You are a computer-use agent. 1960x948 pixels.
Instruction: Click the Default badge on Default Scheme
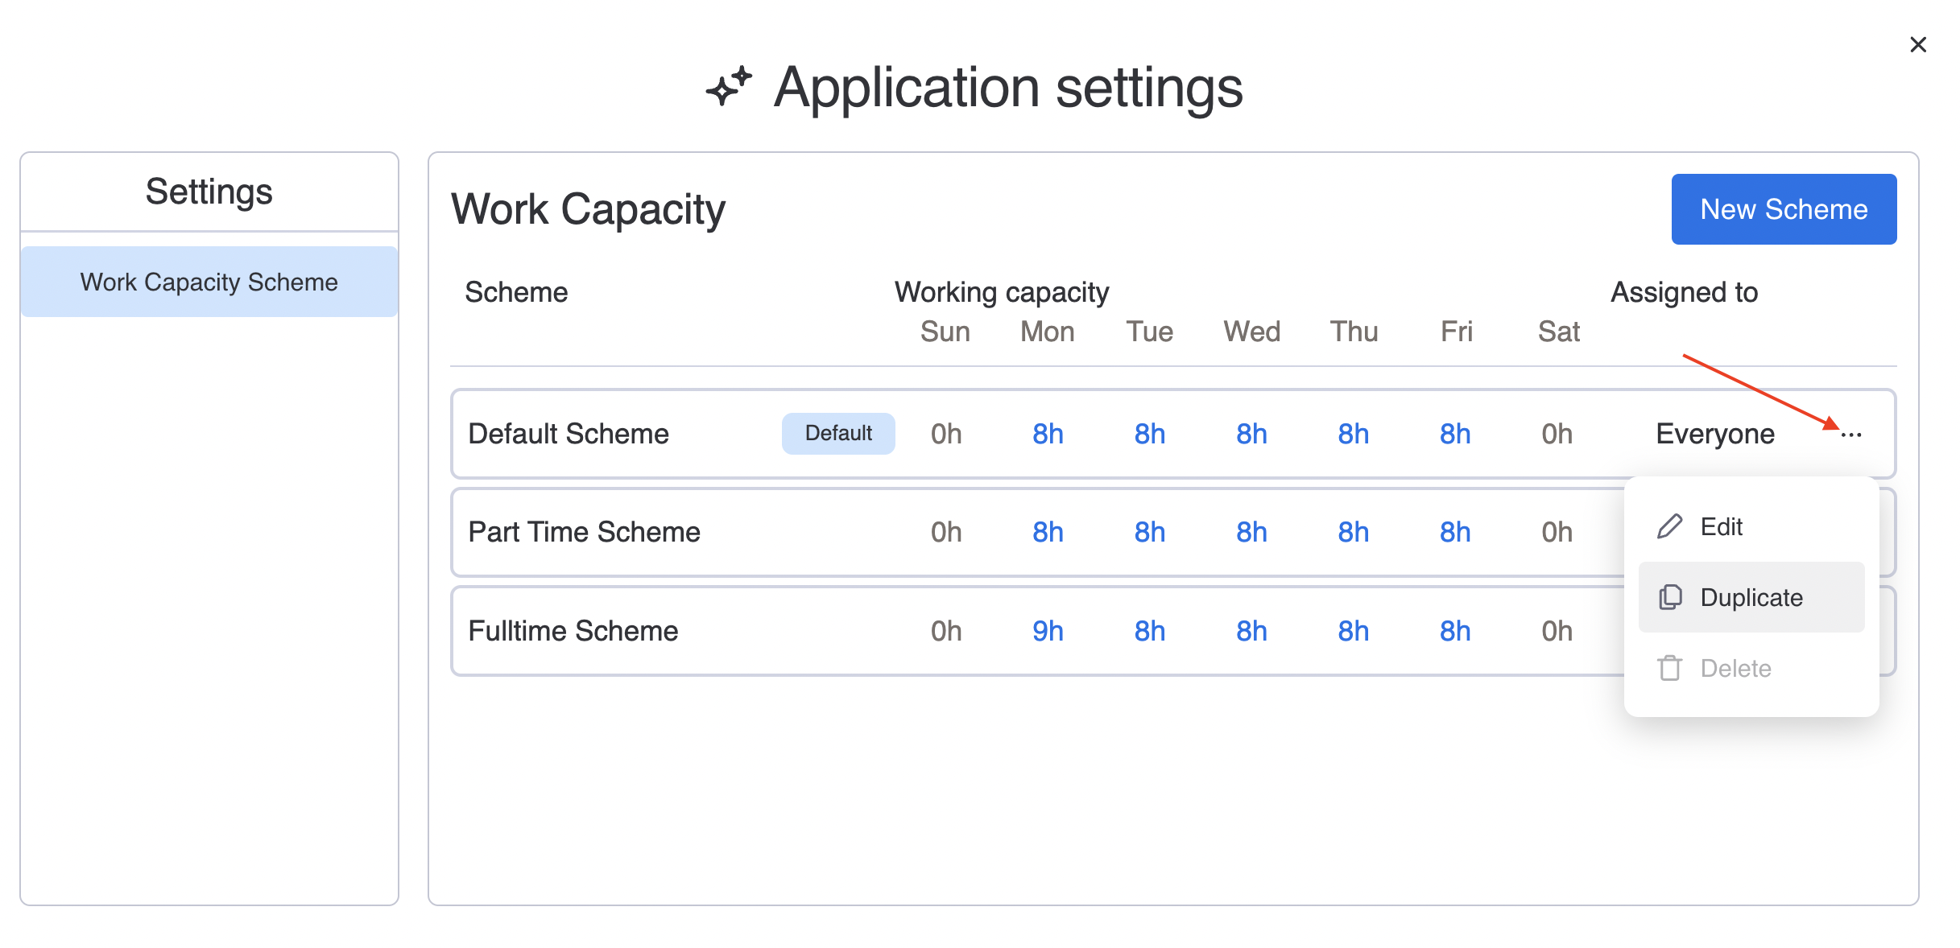(x=838, y=433)
